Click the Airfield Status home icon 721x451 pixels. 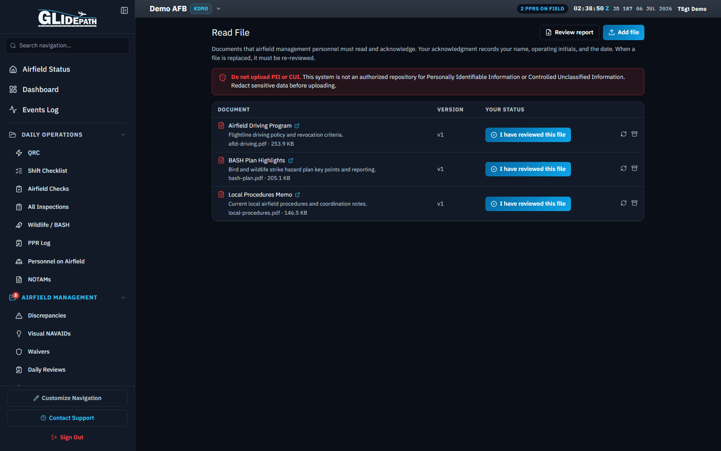click(x=13, y=69)
